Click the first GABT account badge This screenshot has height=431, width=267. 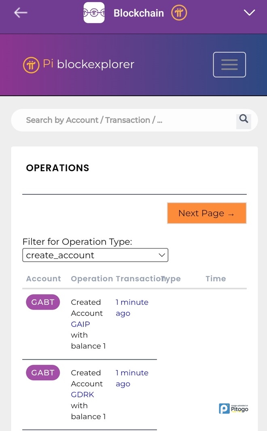(43, 302)
